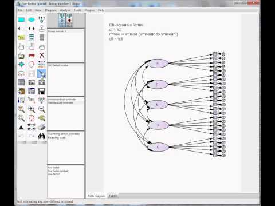Pick the move objects truck tool
Viewport: 275px width, 206px height.
(x=32, y=56)
